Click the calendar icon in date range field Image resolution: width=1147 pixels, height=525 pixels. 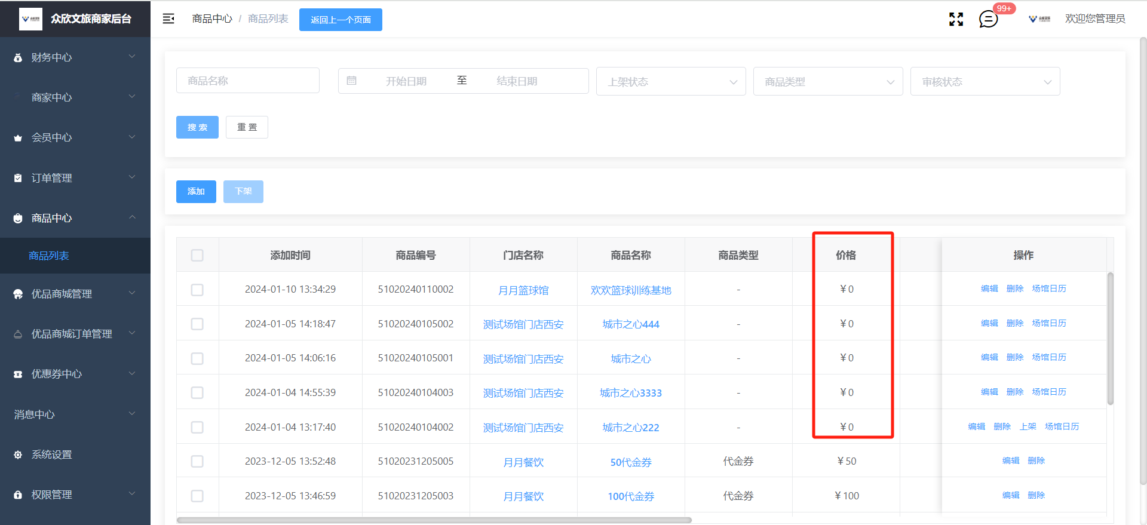point(352,81)
